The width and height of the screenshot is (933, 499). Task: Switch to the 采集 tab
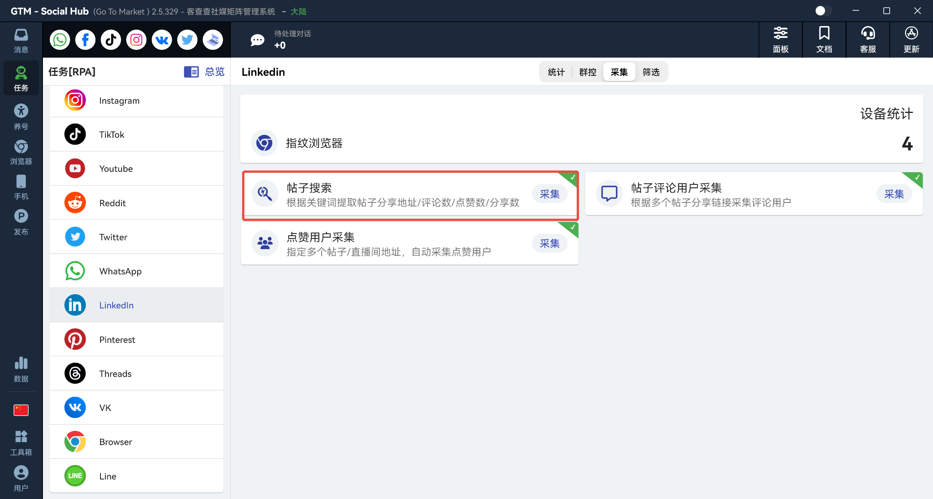click(619, 72)
